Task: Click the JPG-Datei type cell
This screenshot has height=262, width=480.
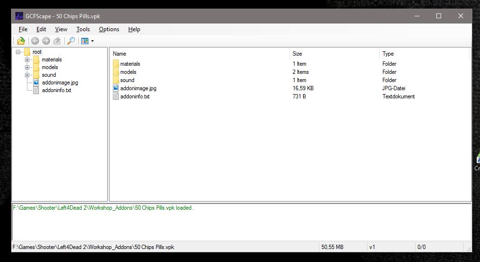Action: (x=394, y=88)
